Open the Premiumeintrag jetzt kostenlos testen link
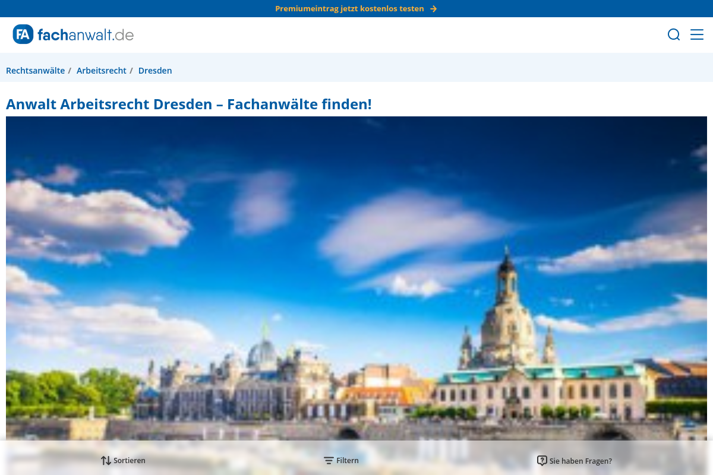The image size is (713, 475). pos(349,9)
